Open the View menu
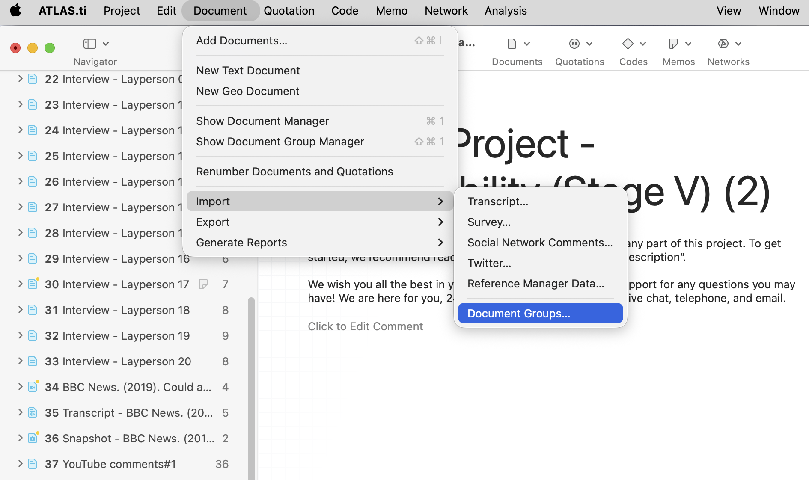The image size is (809, 480). tap(729, 10)
